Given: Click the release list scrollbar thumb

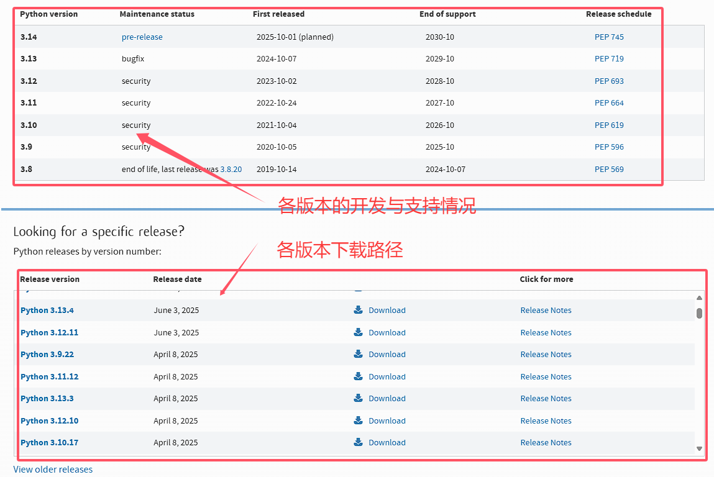Looking at the screenshot, I should pyautogui.click(x=699, y=313).
